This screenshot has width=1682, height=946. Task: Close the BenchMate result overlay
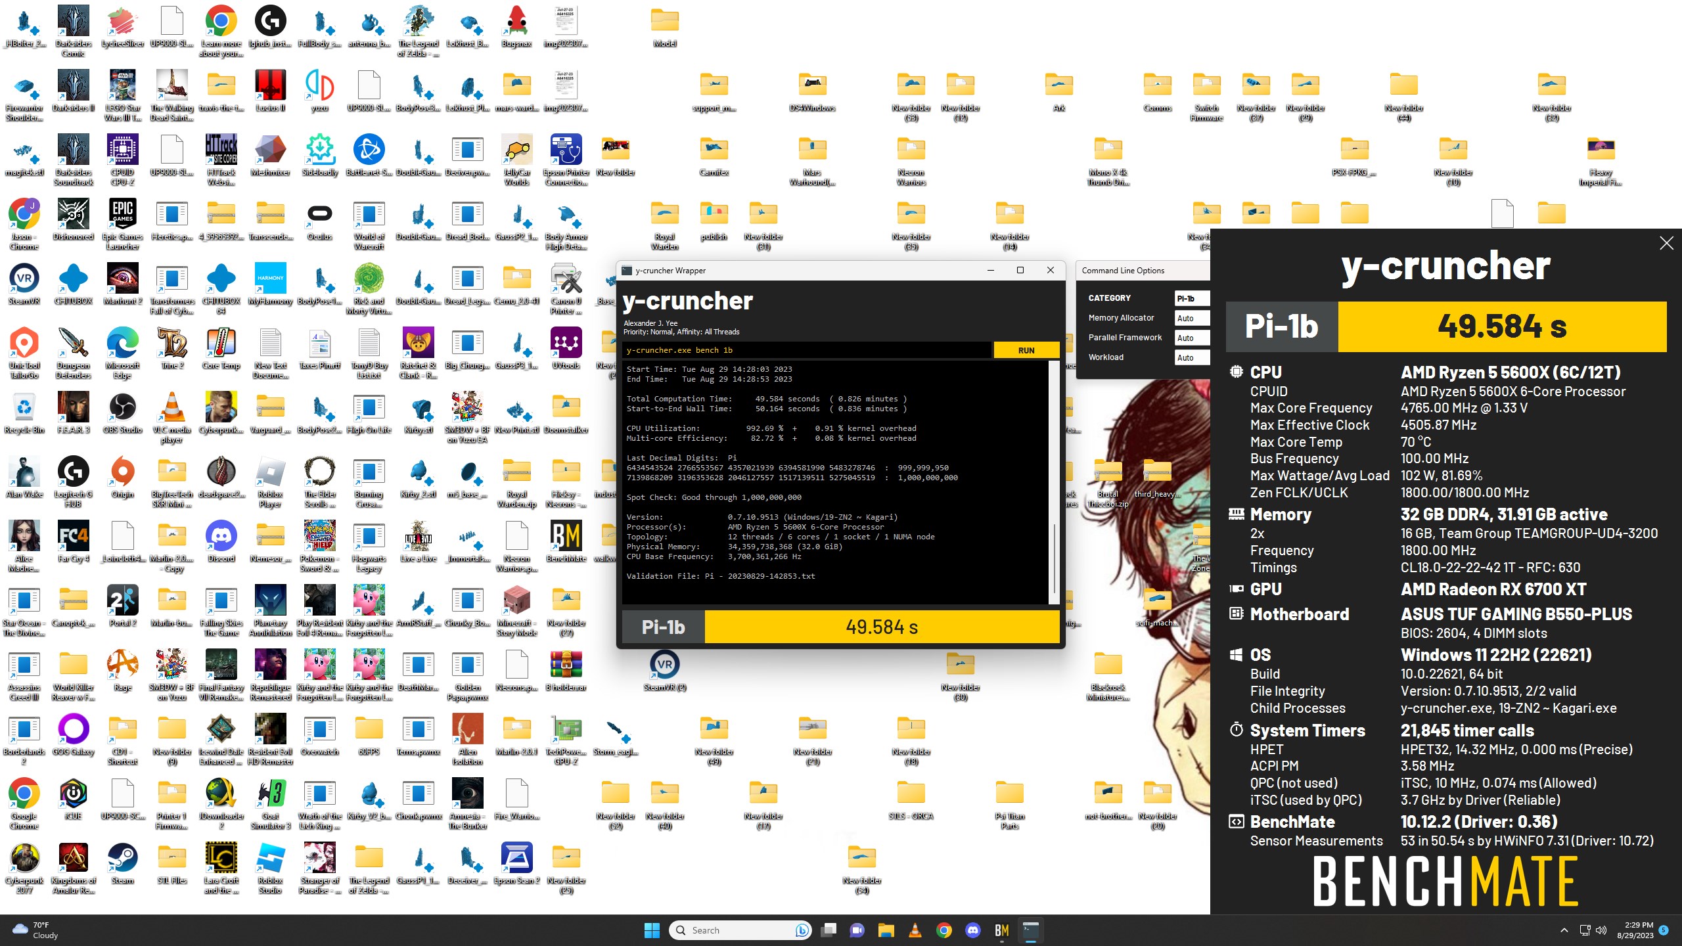click(1666, 243)
